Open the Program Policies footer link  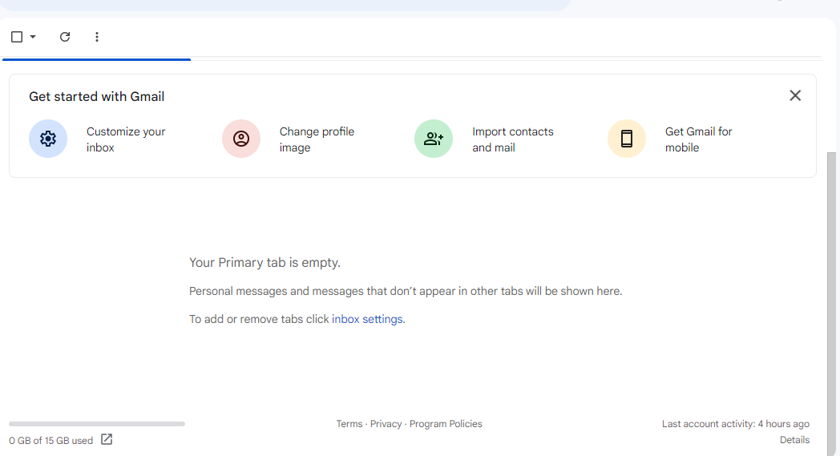(446, 424)
